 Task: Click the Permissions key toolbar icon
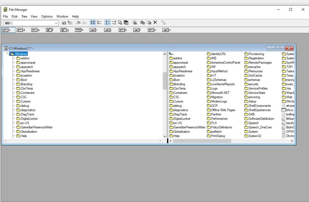click(x=163, y=23)
